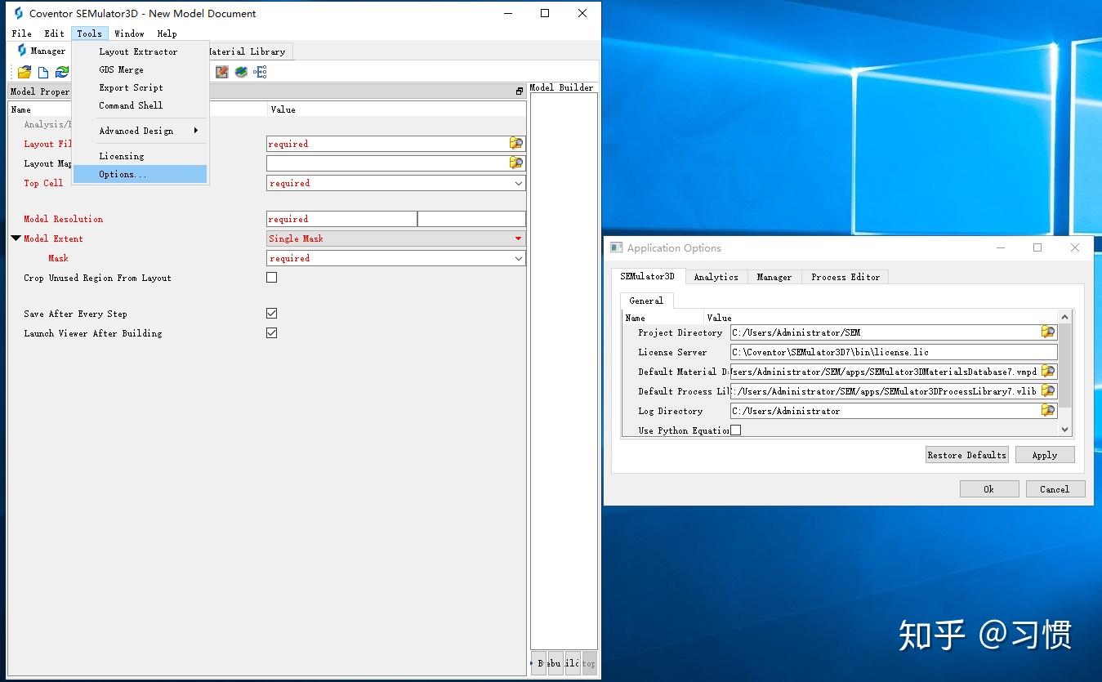
Task: Apply the application option changes
Action: (1045, 454)
